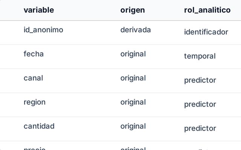Click 'original' origin in precio row

(133, 148)
